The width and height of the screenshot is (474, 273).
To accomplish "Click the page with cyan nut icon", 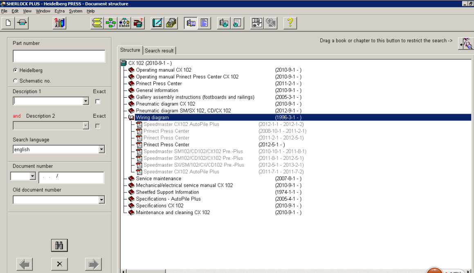I will [x=237, y=23].
